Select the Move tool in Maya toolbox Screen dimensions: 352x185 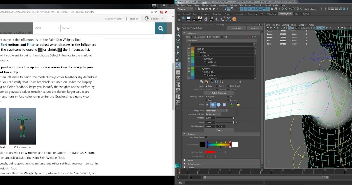coord(178,46)
